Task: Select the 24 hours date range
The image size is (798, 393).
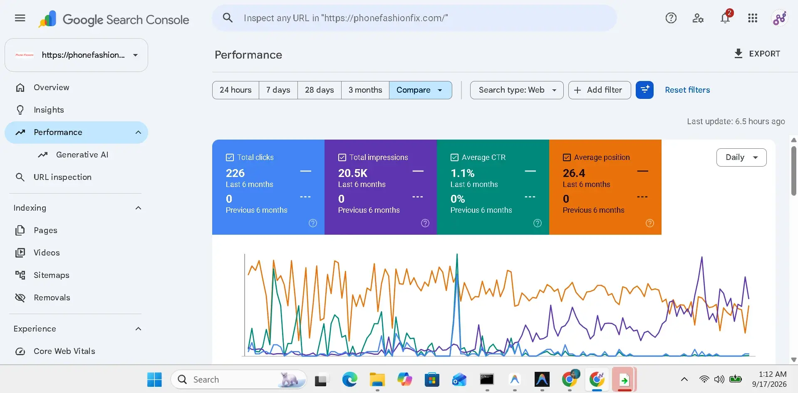Action: pyautogui.click(x=235, y=90)
